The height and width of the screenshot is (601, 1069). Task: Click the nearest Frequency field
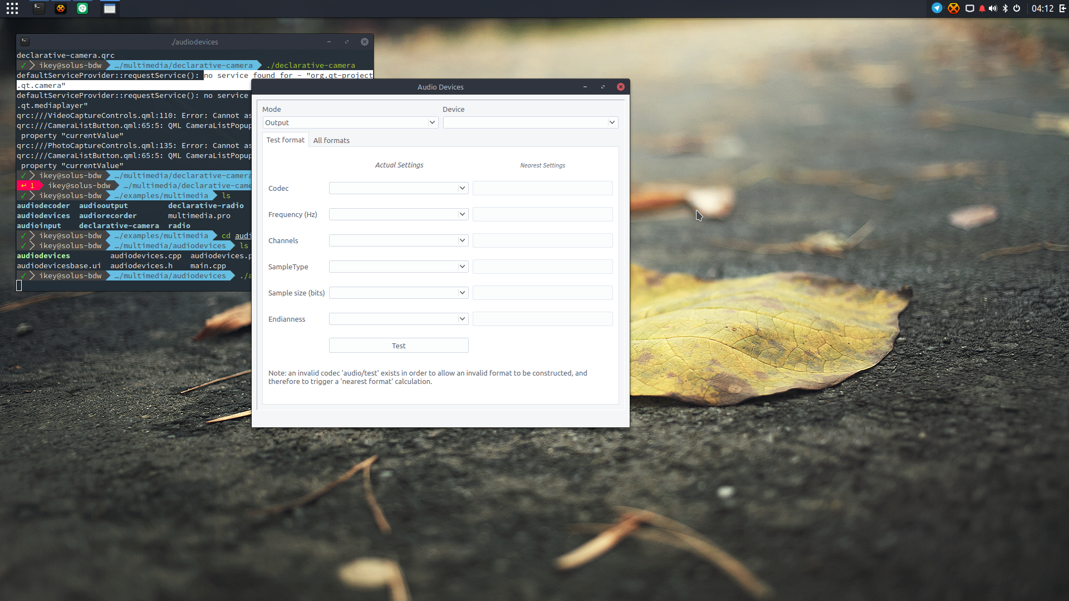(x=543, y=214)
